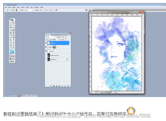Select the Hand tool
The height and width of the screenshot is (121, 166).
(11, 47)
